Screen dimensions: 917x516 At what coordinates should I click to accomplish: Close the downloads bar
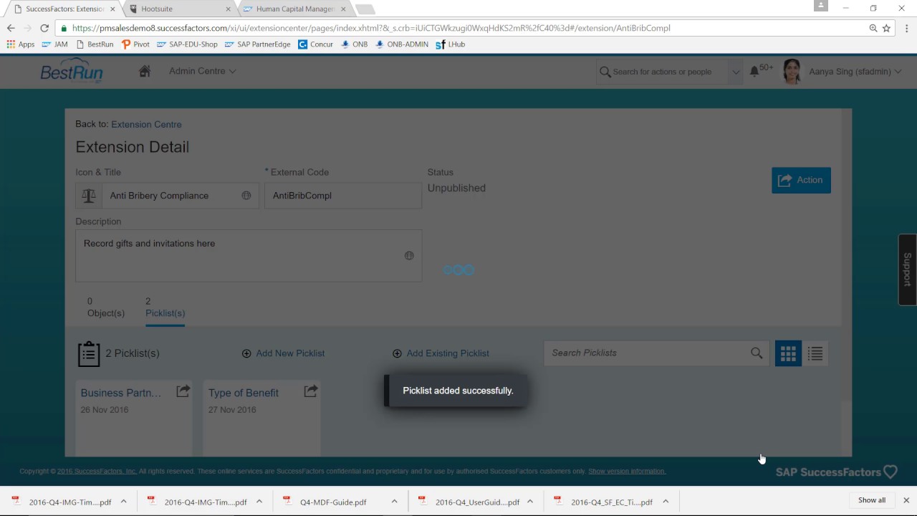click(x=906, y=500)
